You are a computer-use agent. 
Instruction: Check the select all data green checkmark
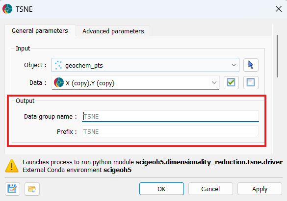pyautogui.click(x=231, y=82)
